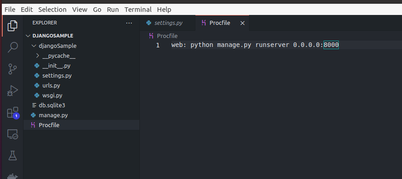Close the Procfile editor tab
The image size is (402, 179).
[242, 23]
